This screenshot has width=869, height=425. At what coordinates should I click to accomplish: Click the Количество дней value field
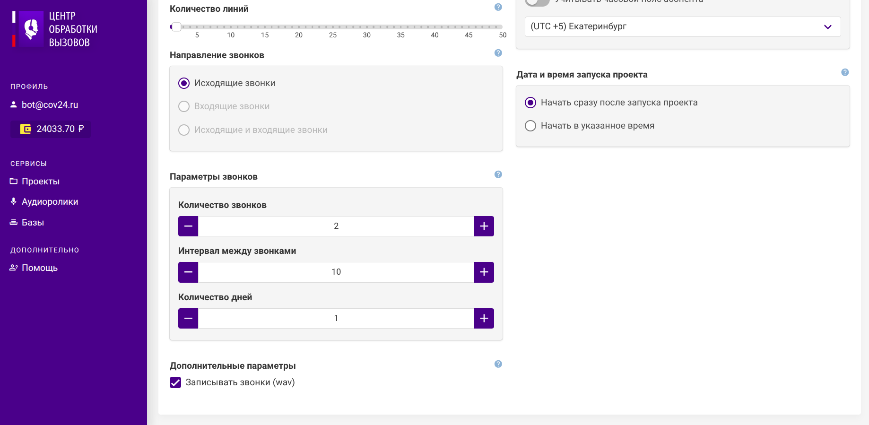coord(336,318)
